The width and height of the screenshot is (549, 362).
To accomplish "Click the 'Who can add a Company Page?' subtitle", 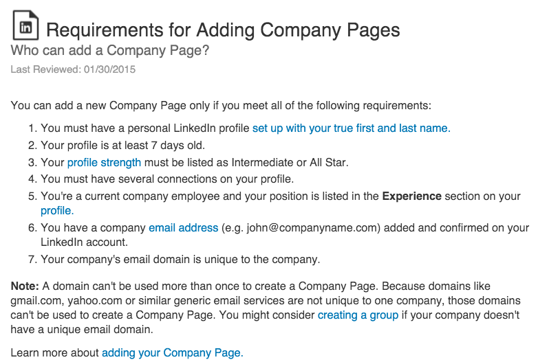I will 109,51.
